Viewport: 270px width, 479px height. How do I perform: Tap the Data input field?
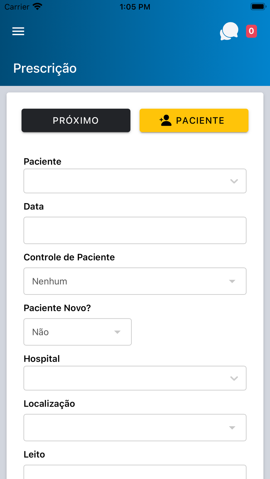click(x=135, y=230)
